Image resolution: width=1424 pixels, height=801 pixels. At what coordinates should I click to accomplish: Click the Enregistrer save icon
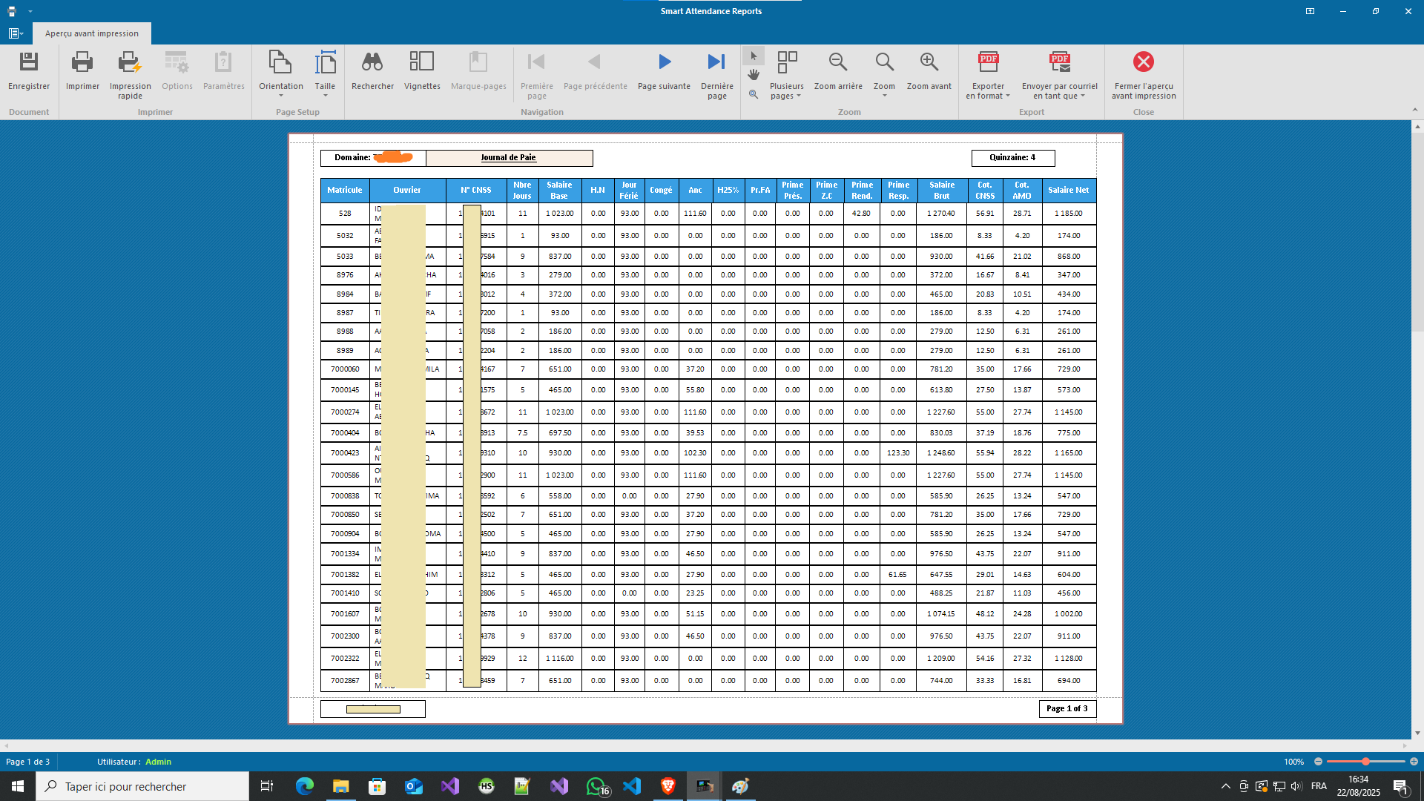29,62
